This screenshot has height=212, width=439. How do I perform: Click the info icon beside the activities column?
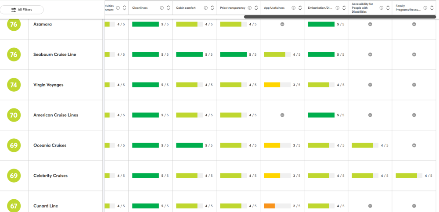tap(118, 8)
